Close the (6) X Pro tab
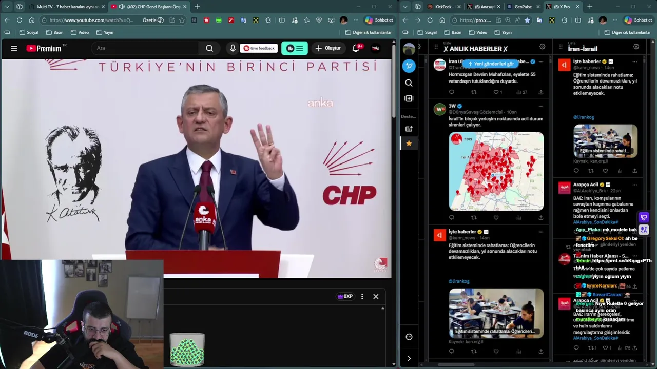 (577, 7)
